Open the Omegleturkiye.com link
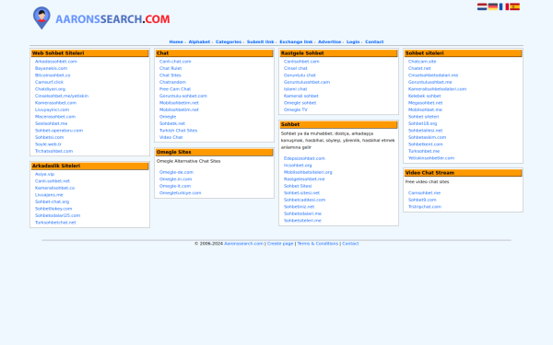 (180, 193)
